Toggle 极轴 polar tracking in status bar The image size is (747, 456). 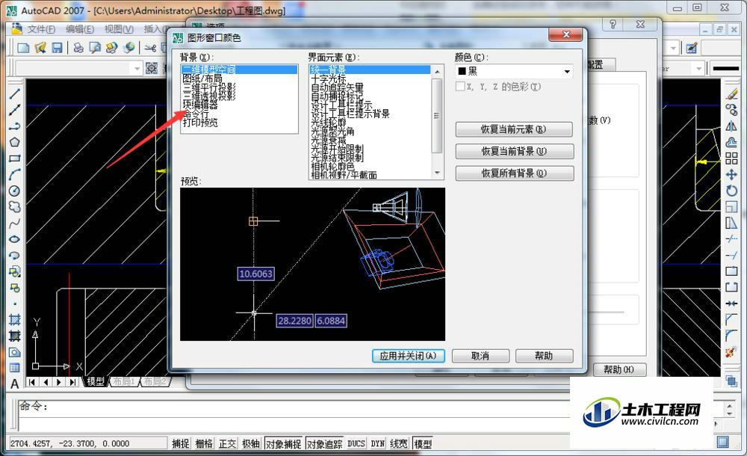(250, 443)
